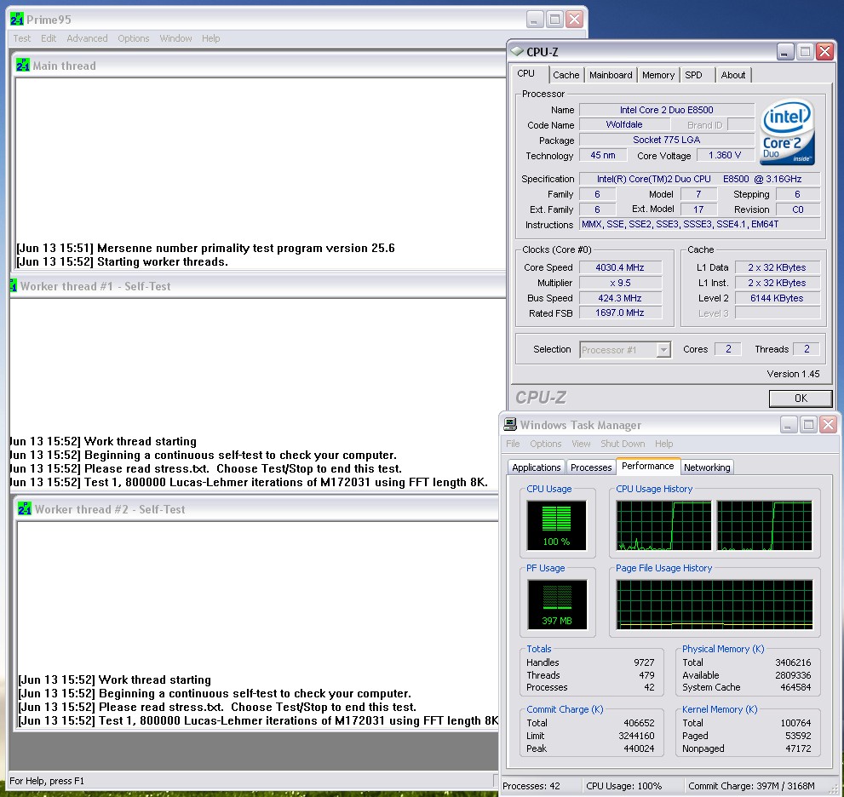Click the Intel Core 2 Duo logo
The image size is (844, 797).
coord(787,132)
